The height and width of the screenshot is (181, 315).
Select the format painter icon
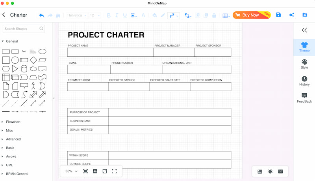pos(58,15)
